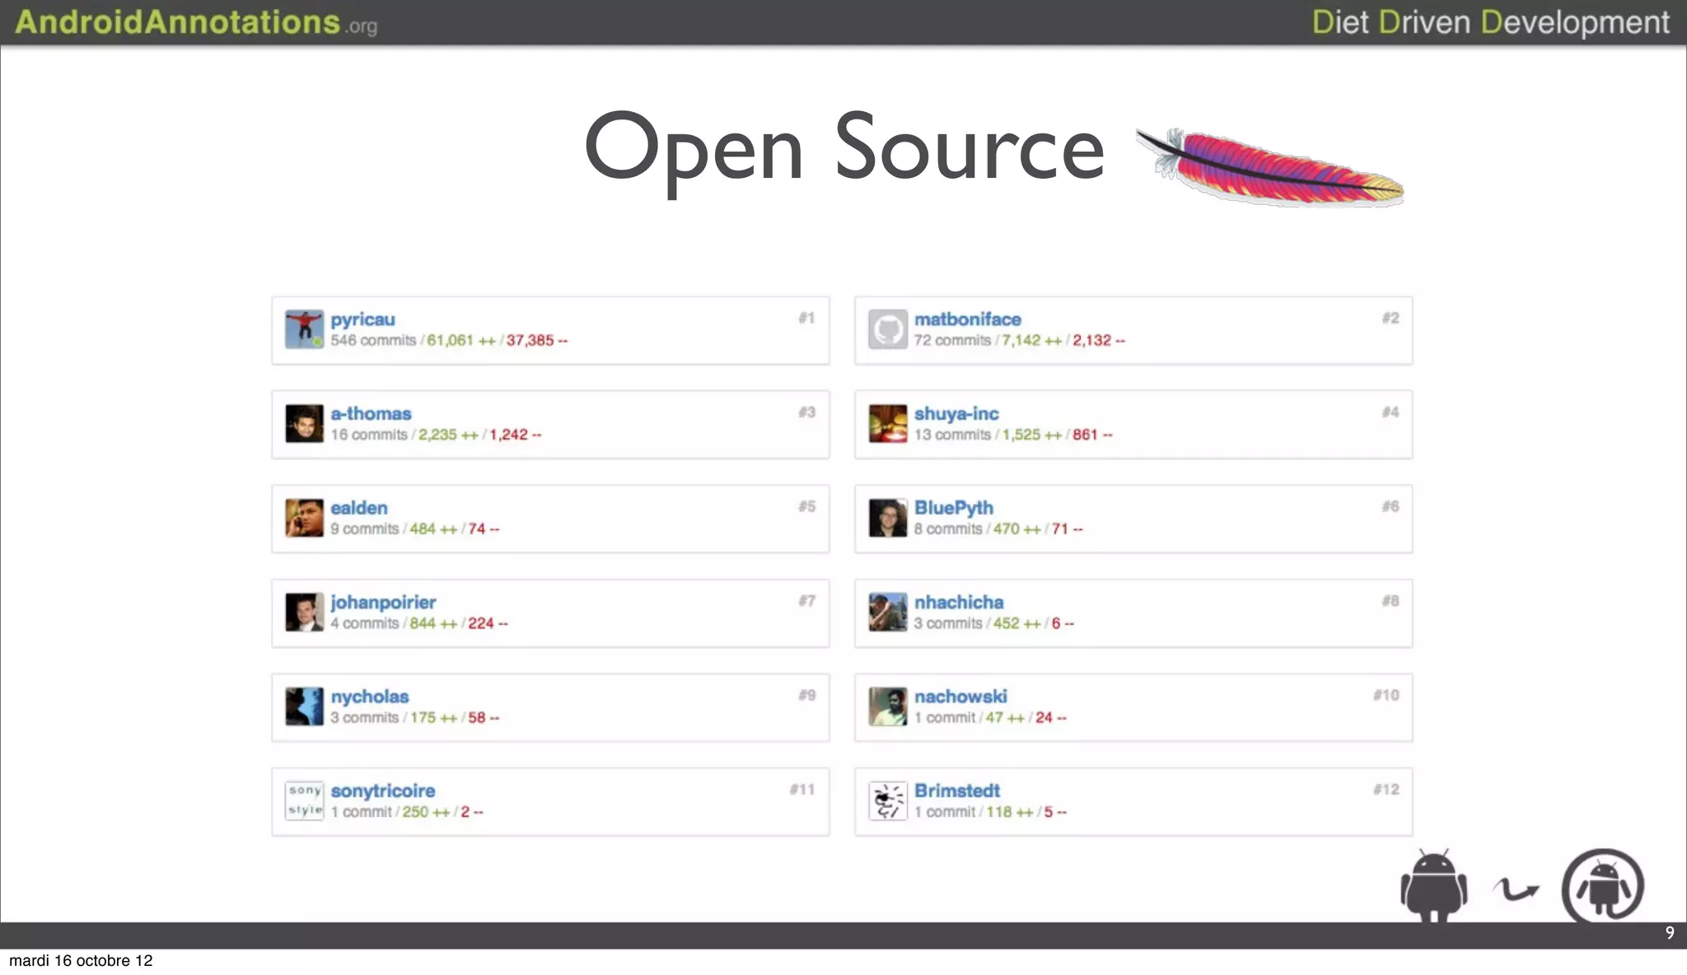Open the ealden profile link
Image resolution: width=1687 pixels, height=975 pixels.
358,508
